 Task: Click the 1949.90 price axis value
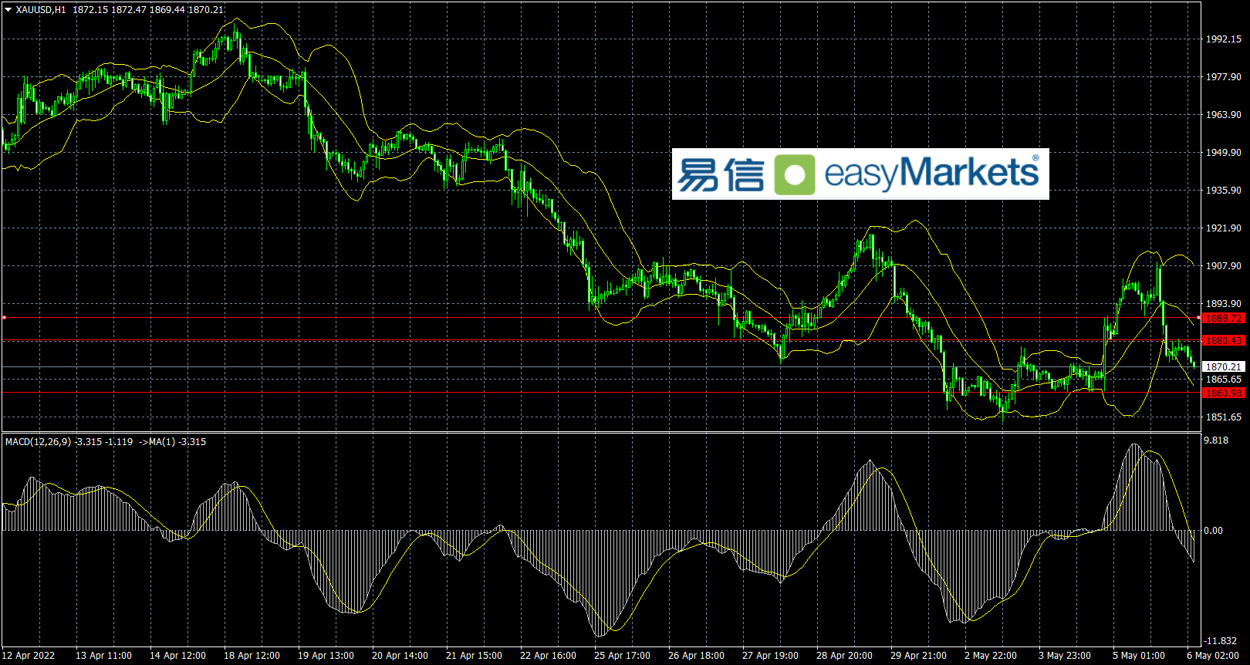(x=1224, y=152)
